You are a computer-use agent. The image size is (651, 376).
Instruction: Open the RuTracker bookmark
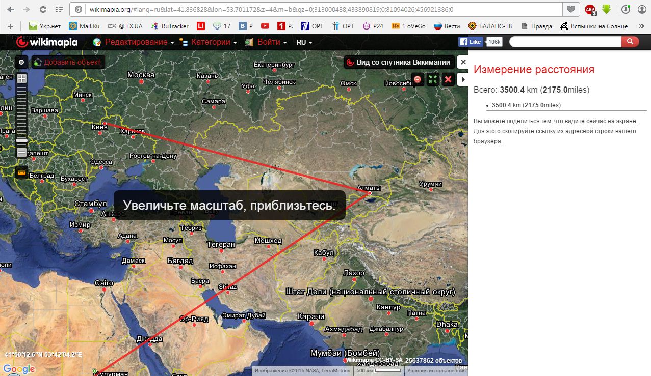(169, 26)
